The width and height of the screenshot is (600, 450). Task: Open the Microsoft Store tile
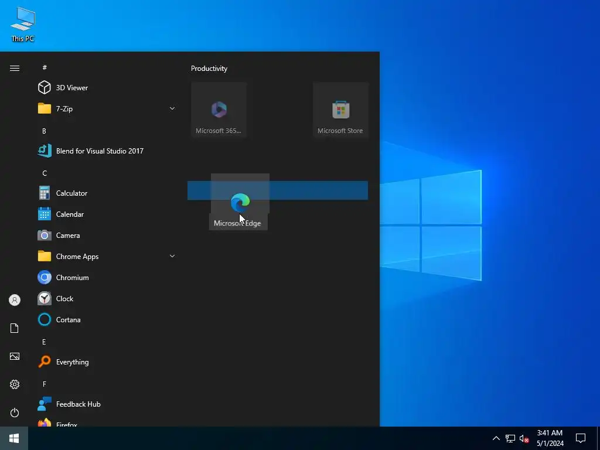click(340, 110)
